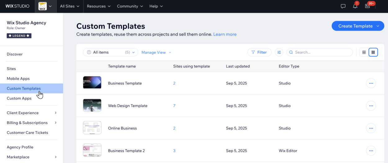Switch to list view
This screenshot has height=163, width=388.
373,52
